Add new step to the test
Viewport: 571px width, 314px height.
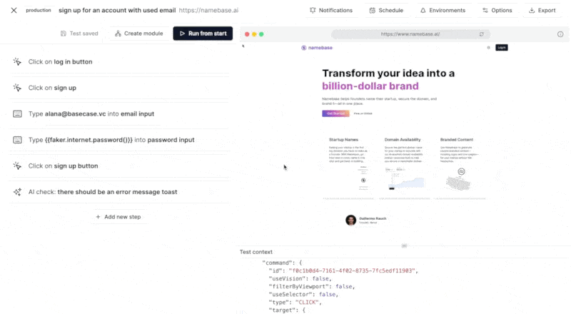[118, 217]
